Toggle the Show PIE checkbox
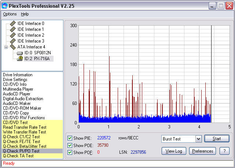The height and width of the screenshot is (168, 235). coord(70,138)
